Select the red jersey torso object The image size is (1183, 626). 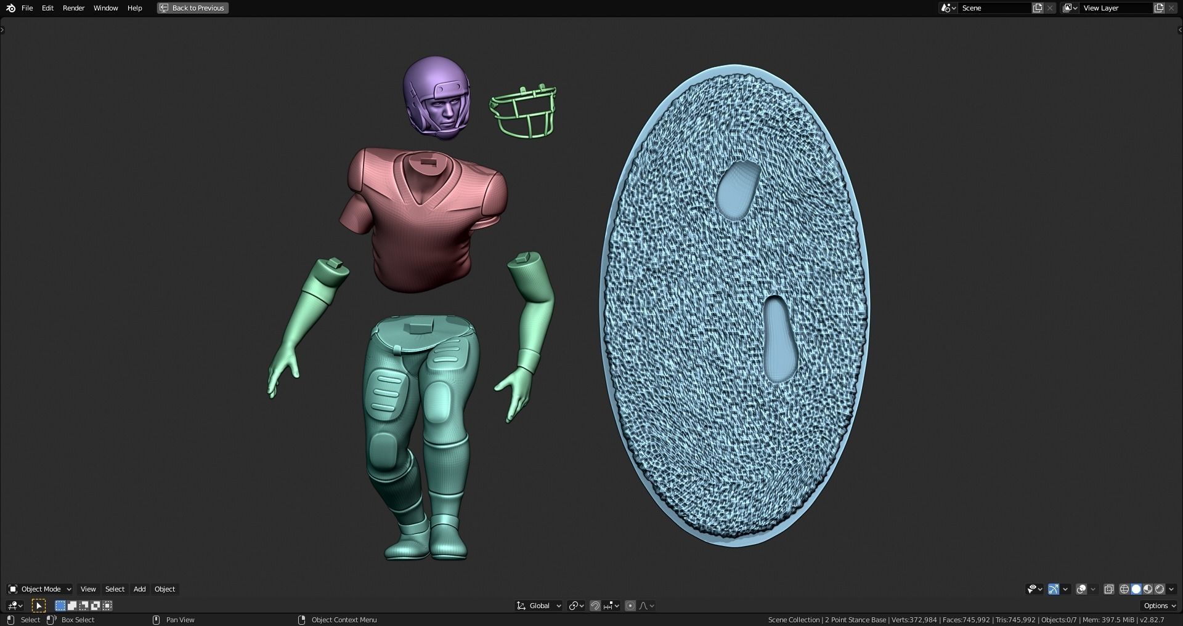423,219
